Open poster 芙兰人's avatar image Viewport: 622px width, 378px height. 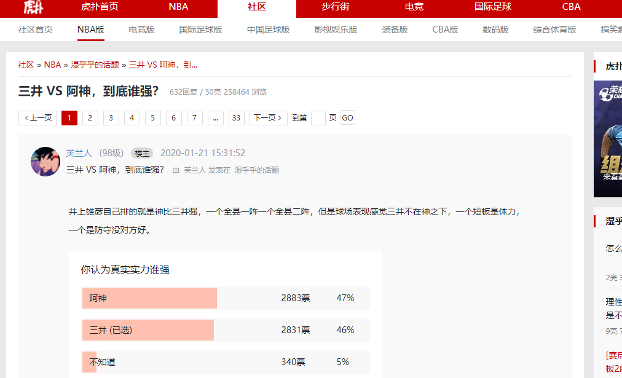[45, 162]
